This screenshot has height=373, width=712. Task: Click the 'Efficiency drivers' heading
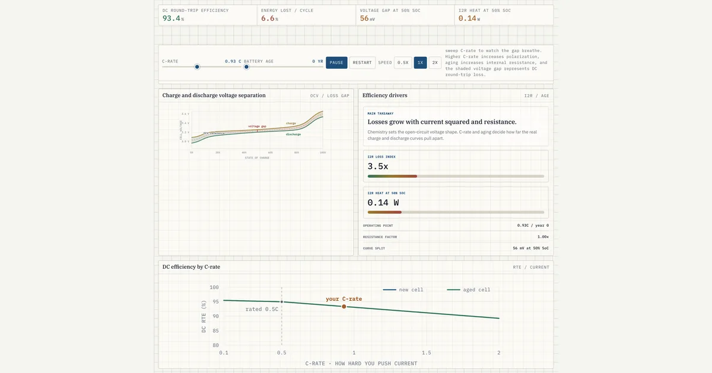tap(385, 95)
